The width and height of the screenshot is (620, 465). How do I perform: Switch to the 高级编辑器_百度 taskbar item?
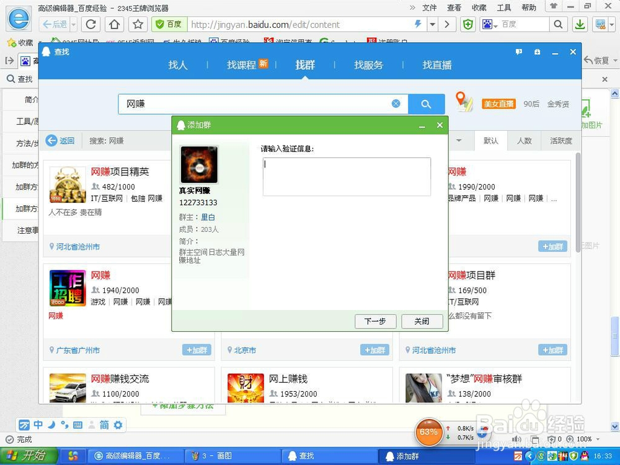pyautogui.click(x=136, y=456)
